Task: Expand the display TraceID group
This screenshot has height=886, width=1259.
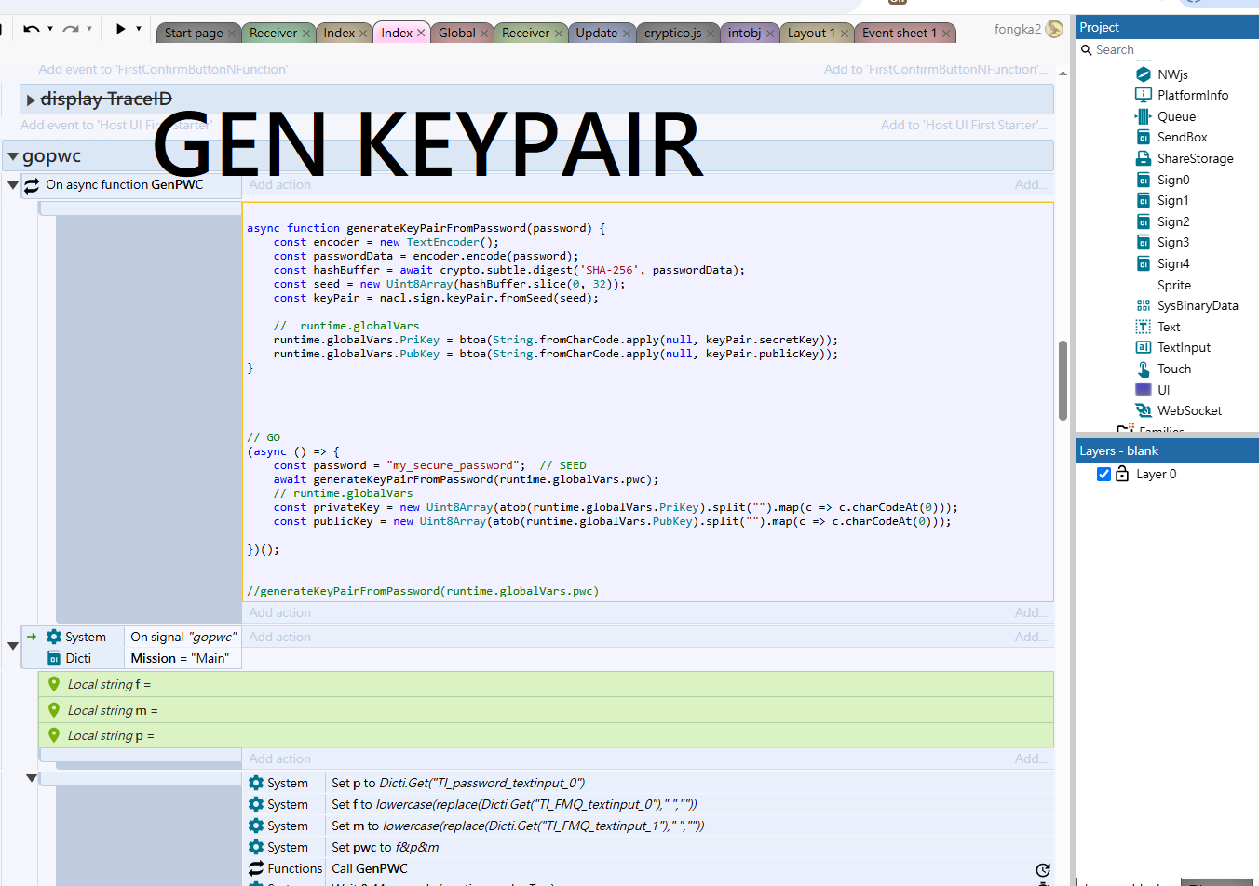Action: tap(31, 100)
